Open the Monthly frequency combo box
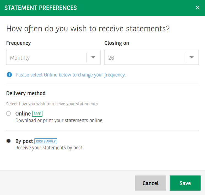The height and width of the screenshot is (195, 205). 47,57
